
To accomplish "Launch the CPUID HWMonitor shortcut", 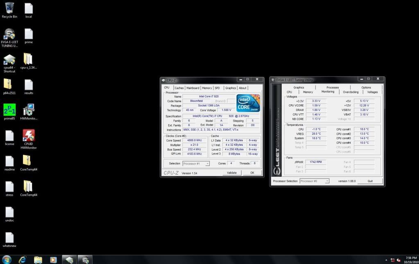I will click(x=29, y=139).
